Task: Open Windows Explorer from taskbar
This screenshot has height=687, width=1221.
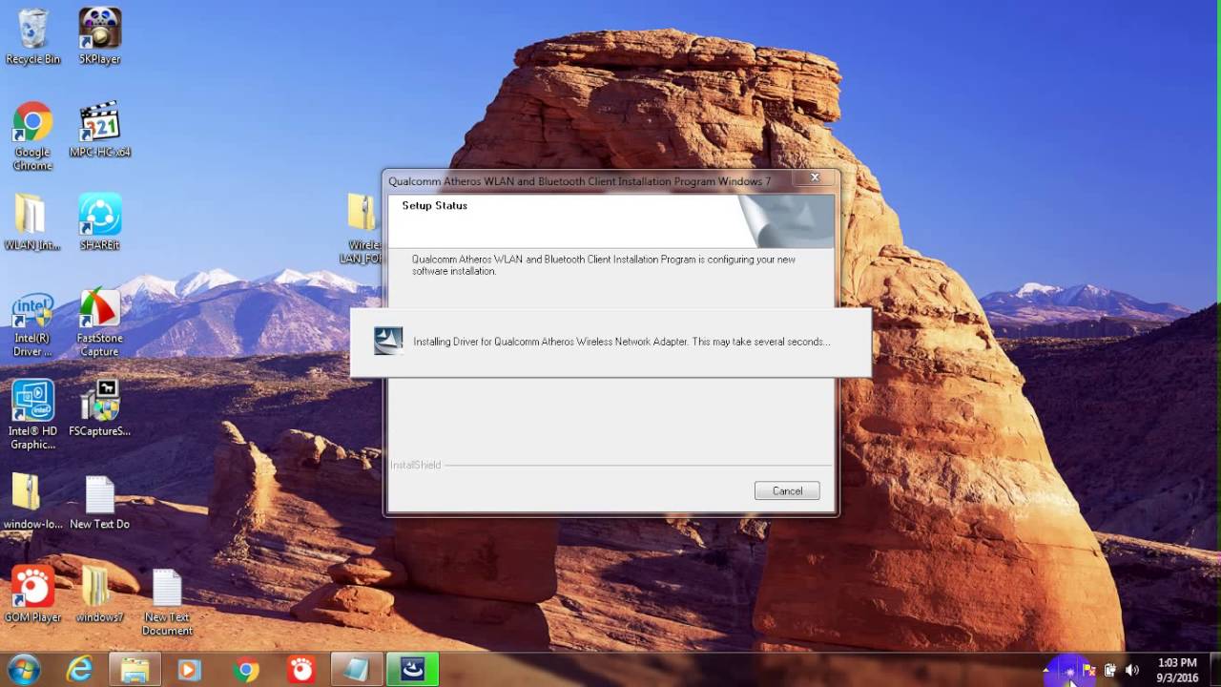Action: (135, 670)
